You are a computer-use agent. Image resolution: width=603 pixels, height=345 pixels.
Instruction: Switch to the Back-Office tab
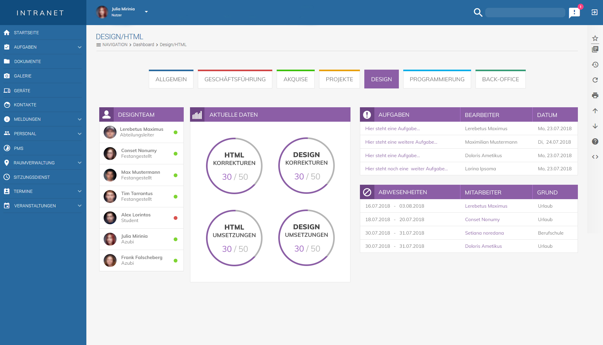coord(500,79)
